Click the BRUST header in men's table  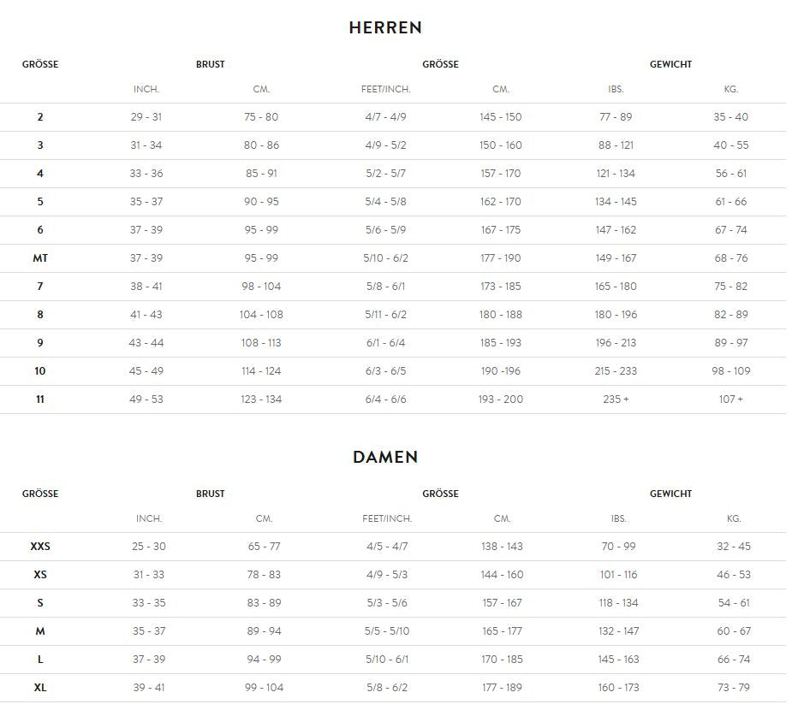(x=211, y=64)
